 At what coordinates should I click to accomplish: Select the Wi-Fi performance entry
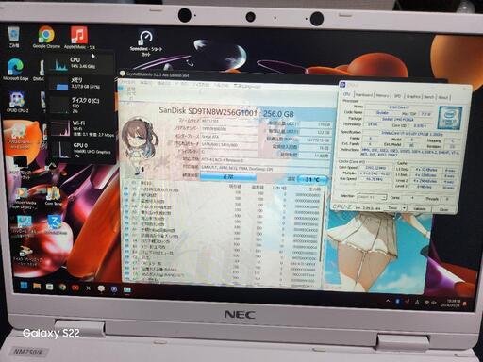point(81,128)
